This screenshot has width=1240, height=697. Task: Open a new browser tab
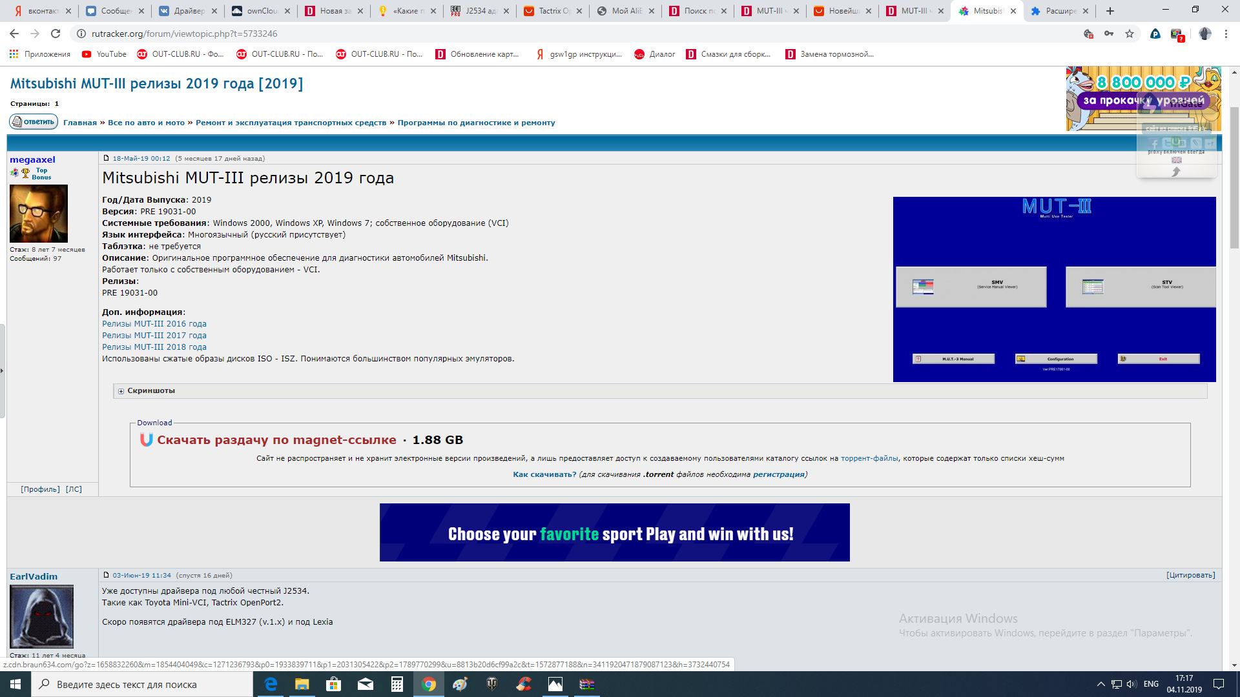pos(1110,11)
